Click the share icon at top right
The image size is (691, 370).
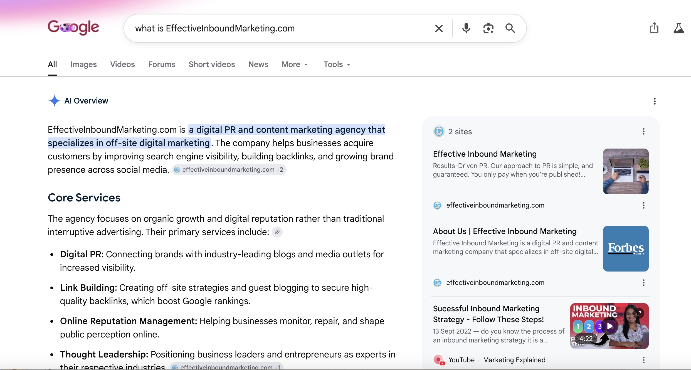(654, 28)
